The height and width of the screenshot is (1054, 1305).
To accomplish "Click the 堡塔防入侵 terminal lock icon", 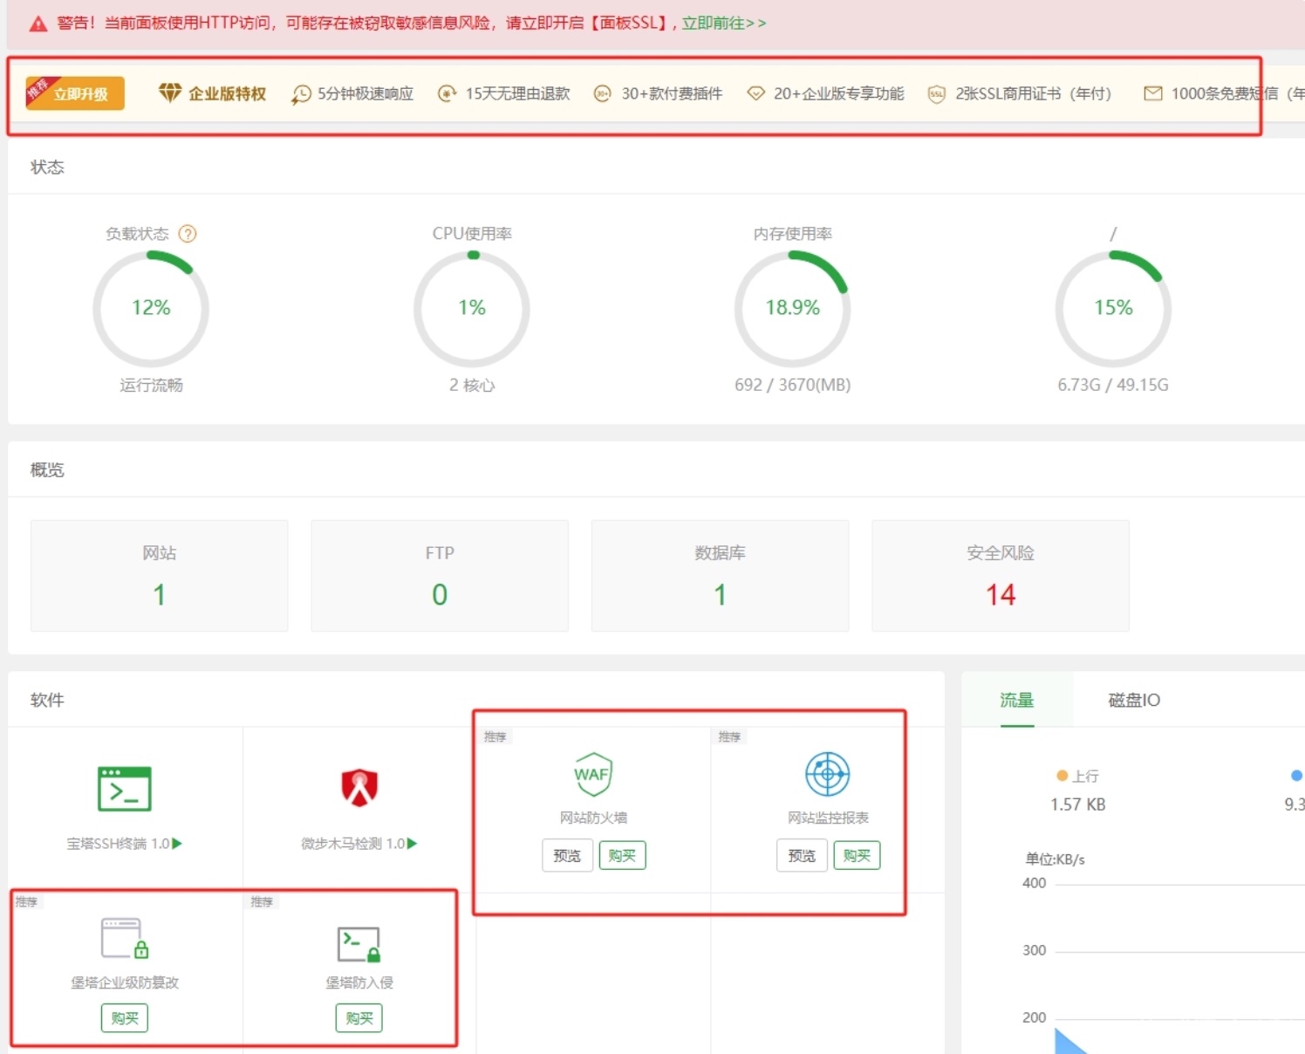I will pos(359,944).
